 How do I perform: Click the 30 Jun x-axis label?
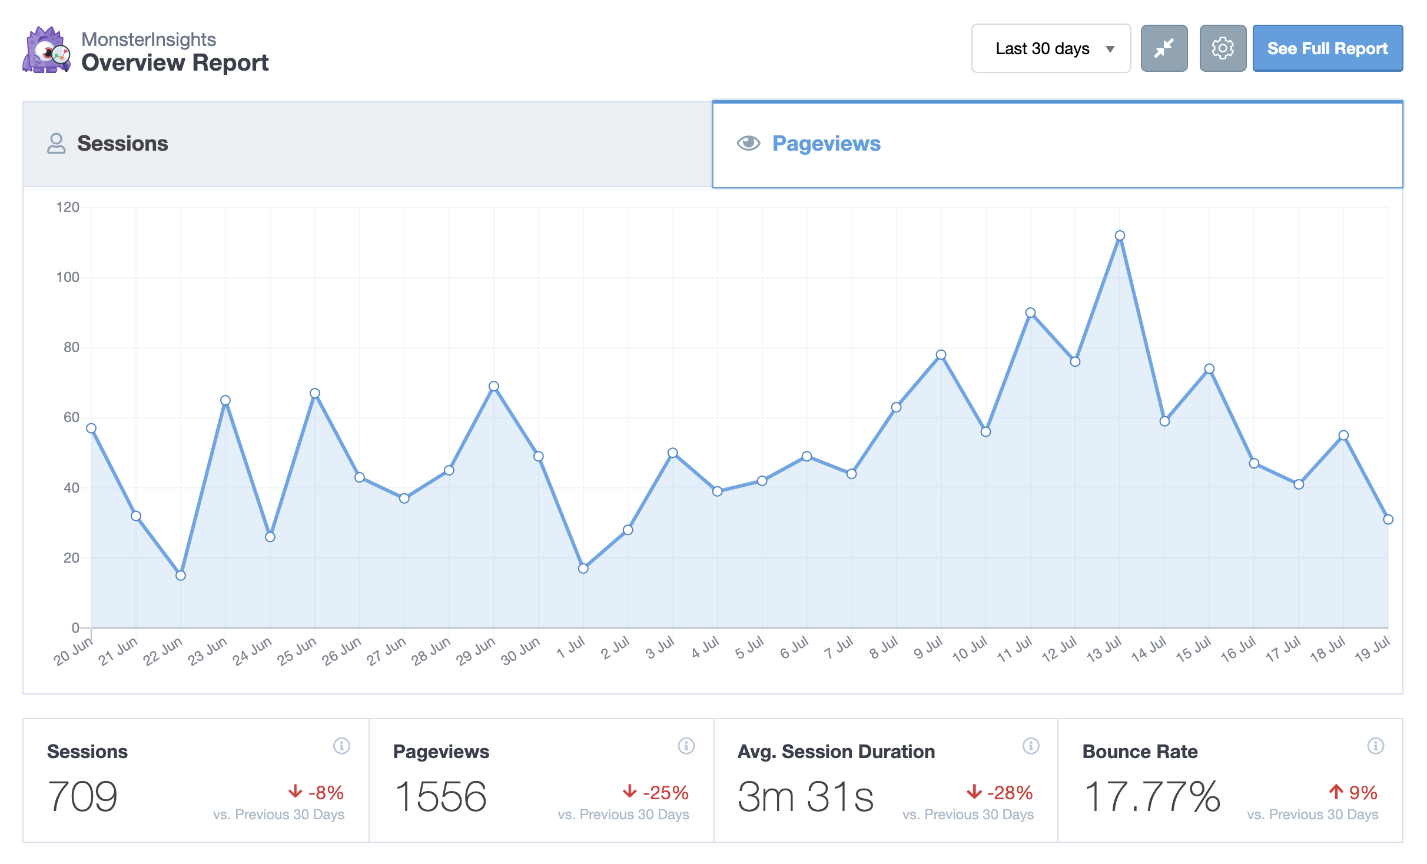point(520,651)
